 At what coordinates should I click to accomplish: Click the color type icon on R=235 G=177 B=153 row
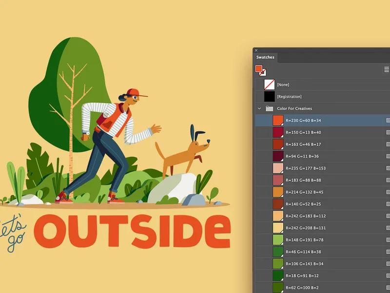(x=388, y=168)
